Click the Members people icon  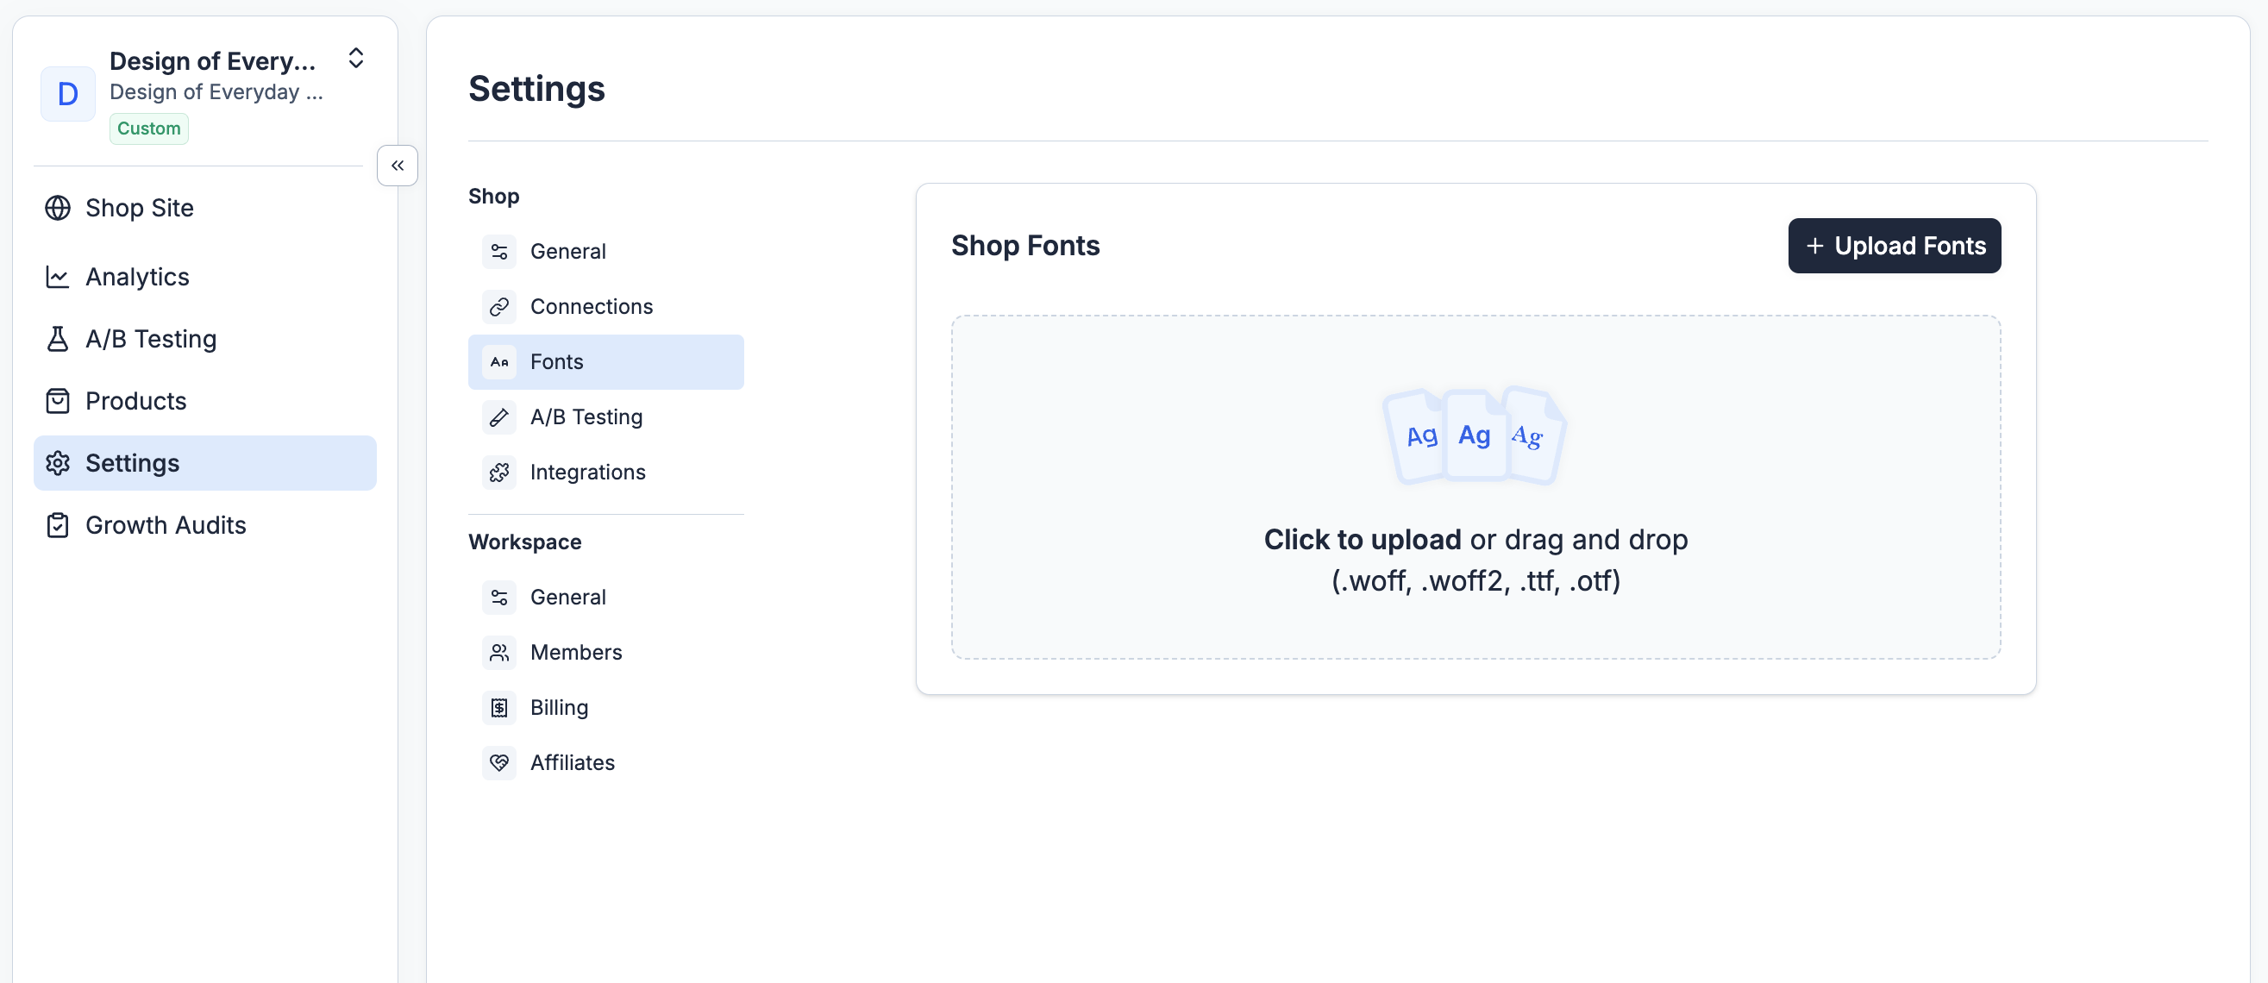click(x=499, y=652)
